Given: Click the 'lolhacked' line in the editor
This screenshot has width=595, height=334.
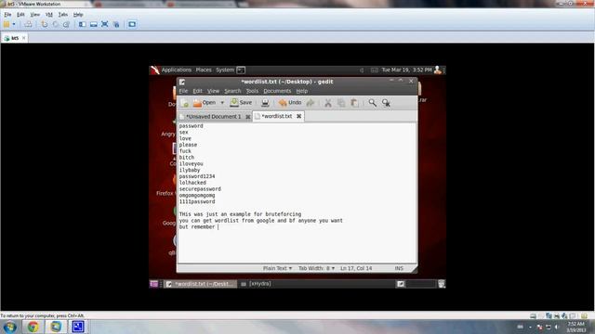Looking at the screenshot, I should pyautogui.click(x=192, y=183).
